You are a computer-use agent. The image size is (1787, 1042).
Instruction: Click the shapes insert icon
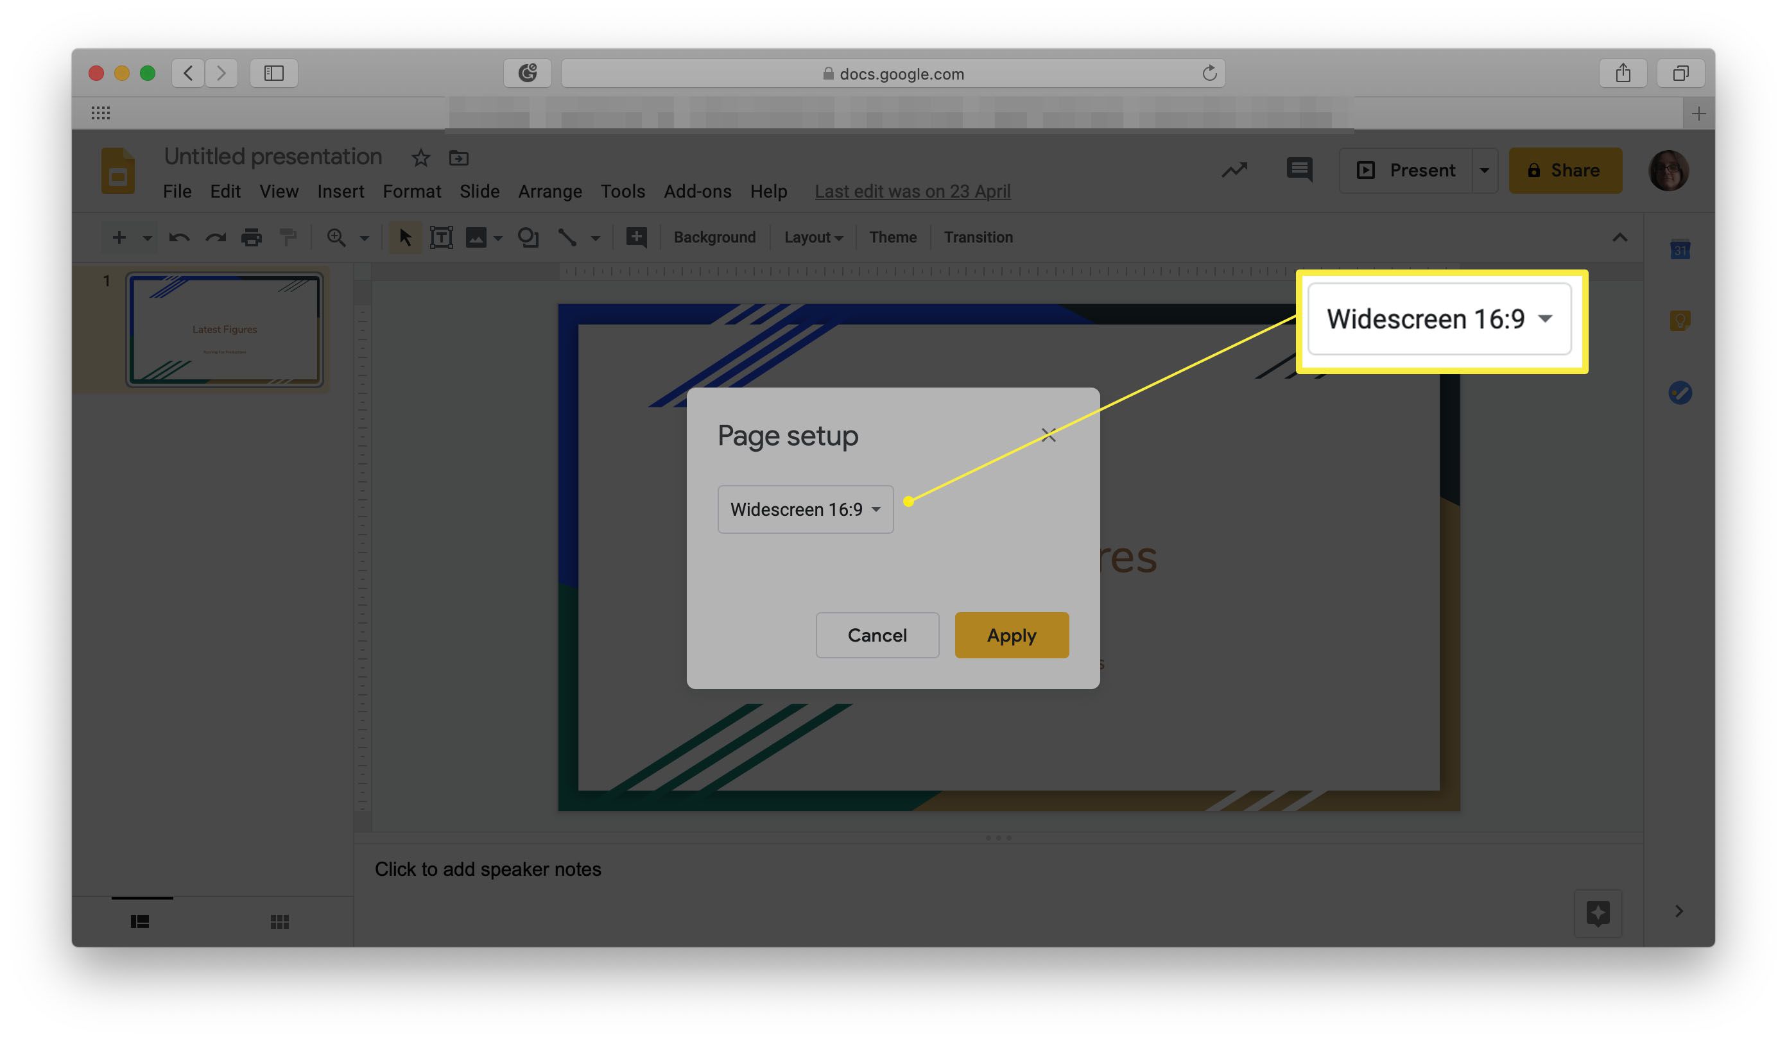coord(528,238)
